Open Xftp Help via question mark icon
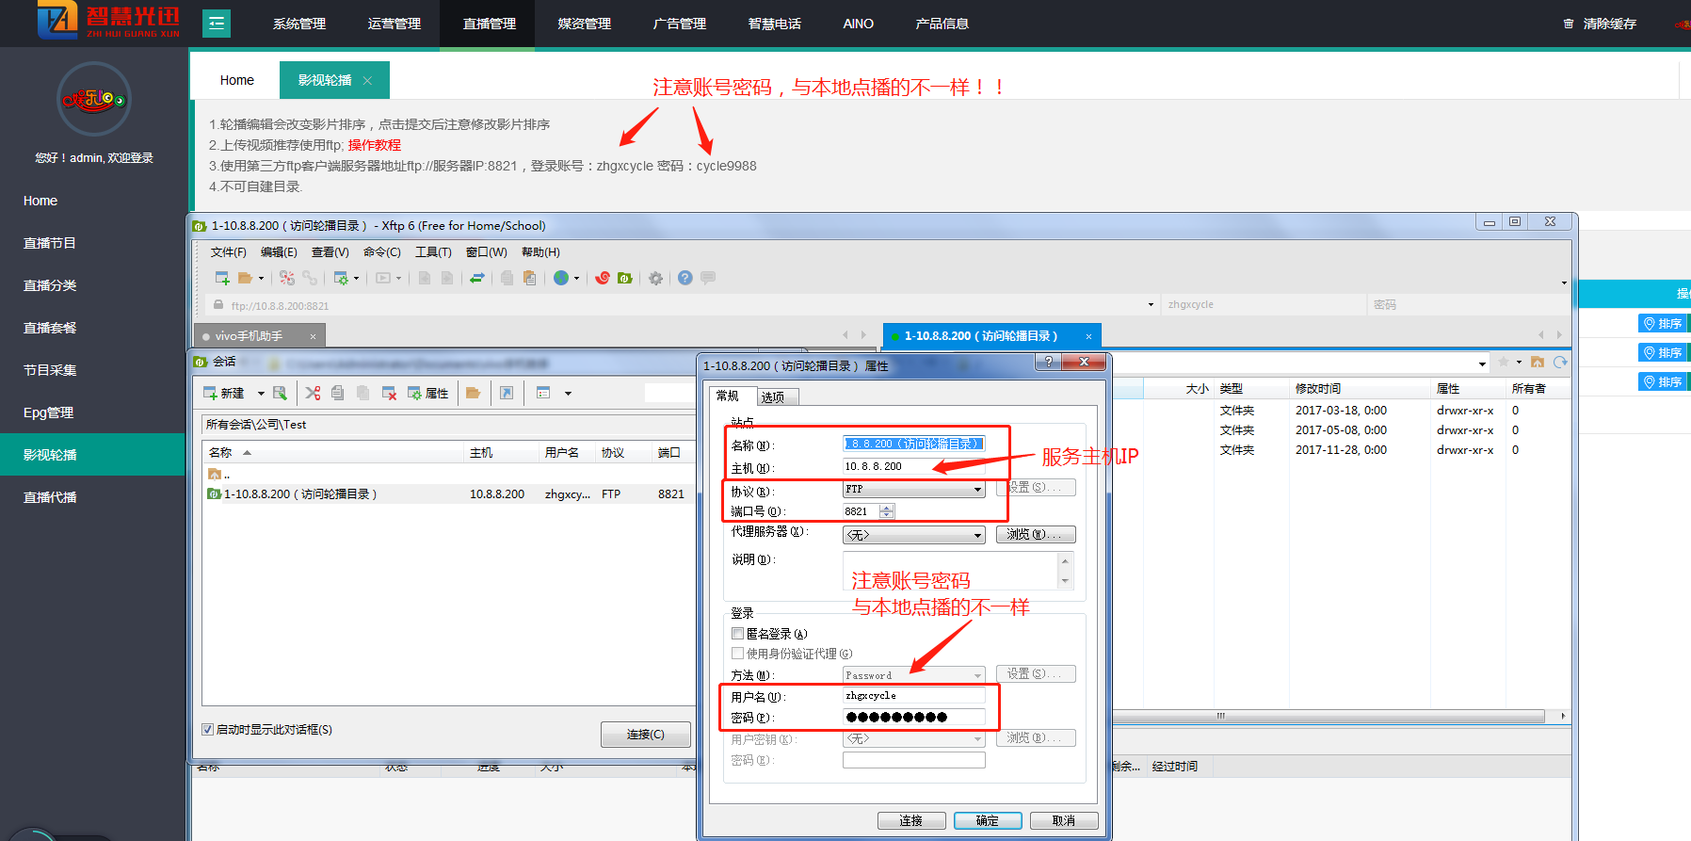Viewport: 1691px width, 841px height. [684, 278]
